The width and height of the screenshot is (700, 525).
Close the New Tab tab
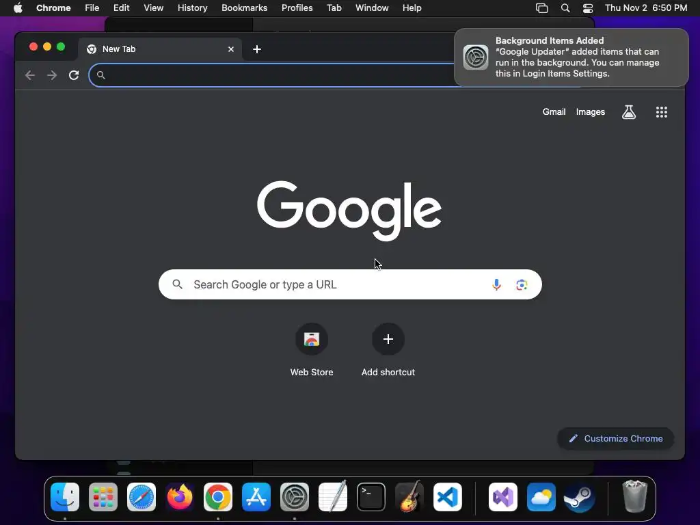click(231, 49)
